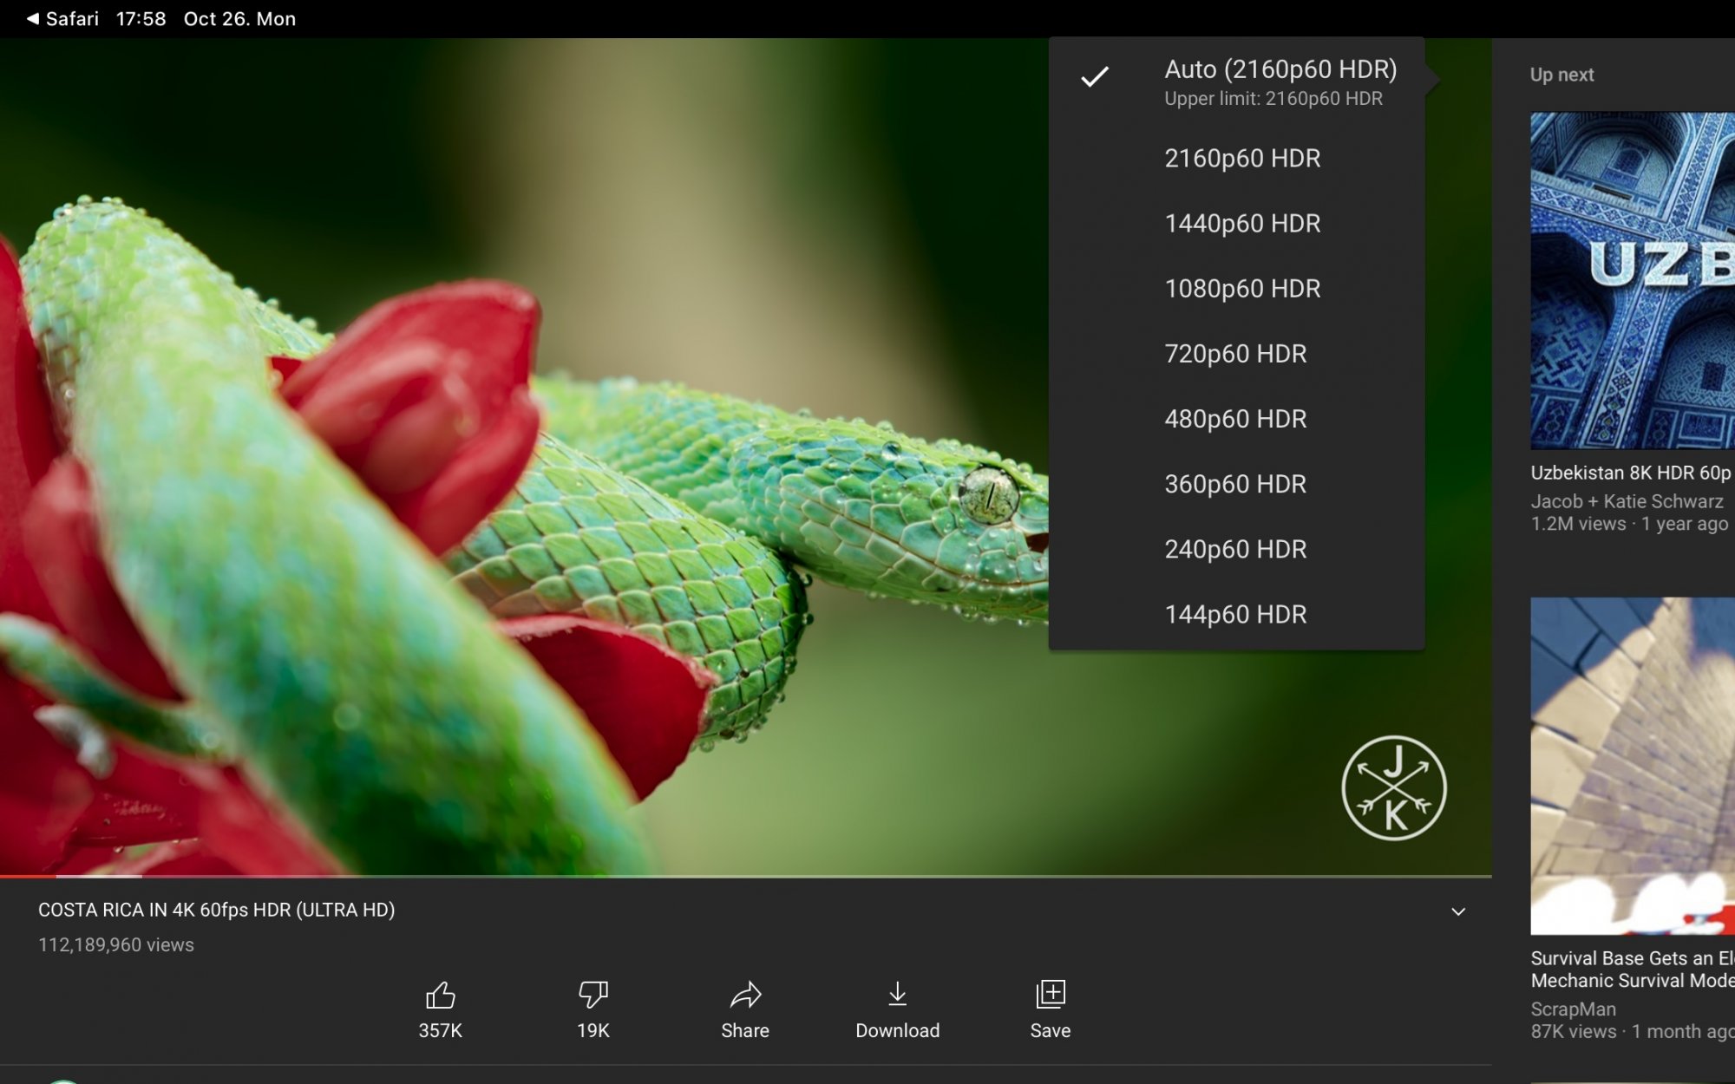Expand video description with chevron
The width and height of the screenshot is (1735, 1084).
point(1458,911)
